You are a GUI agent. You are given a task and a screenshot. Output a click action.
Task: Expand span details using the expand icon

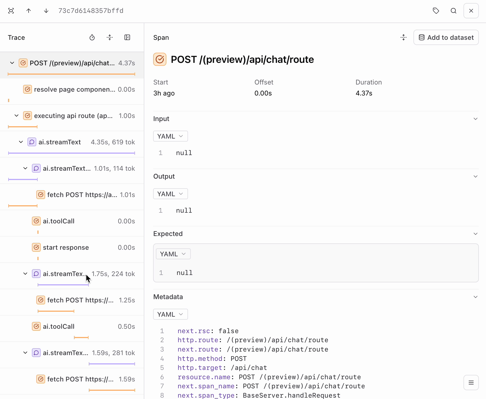click(x=403, y=37)
